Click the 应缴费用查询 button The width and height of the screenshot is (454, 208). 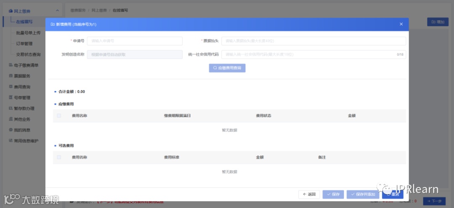pyautogui.click(x=227, y=68)
